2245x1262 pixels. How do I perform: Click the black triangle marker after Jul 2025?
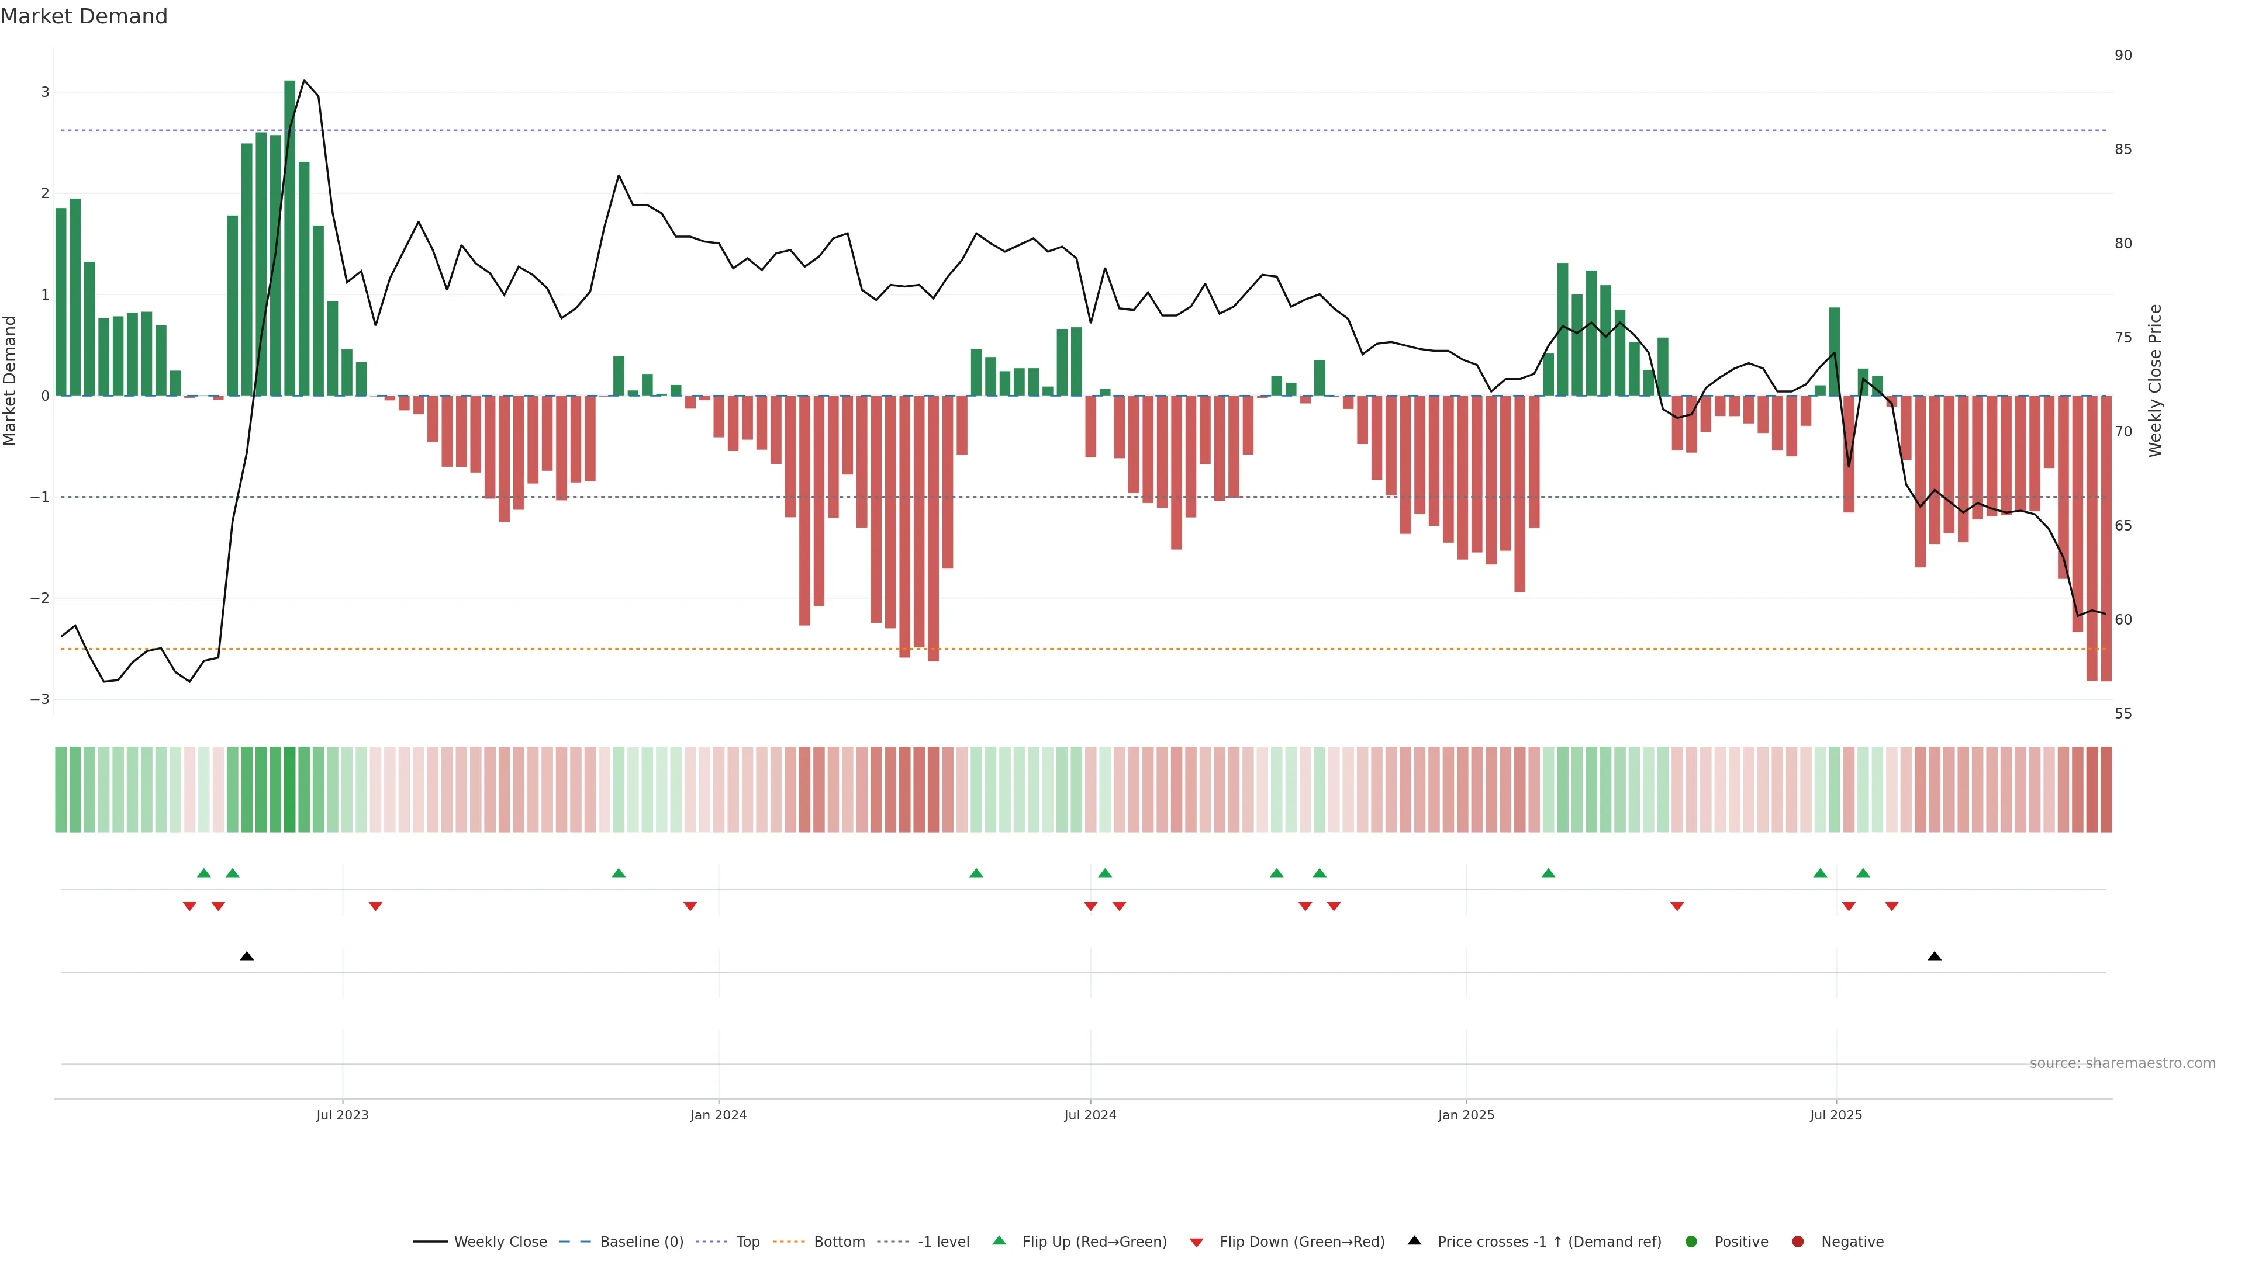[1935, 956]
